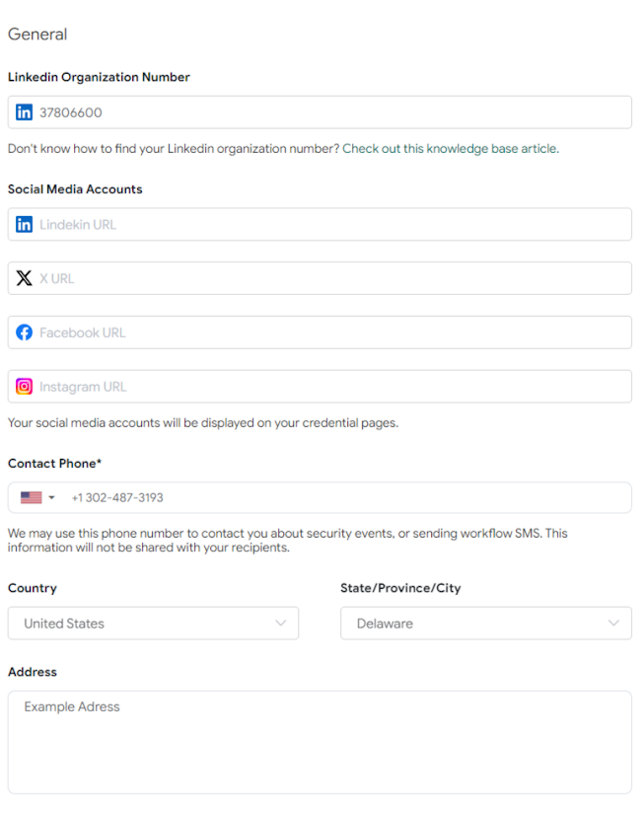
Task: Open the State dropdown showing Delaware
Action: 483,623
